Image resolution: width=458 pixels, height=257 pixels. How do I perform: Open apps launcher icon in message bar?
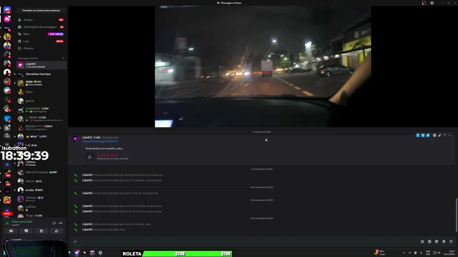pos(451,242)
